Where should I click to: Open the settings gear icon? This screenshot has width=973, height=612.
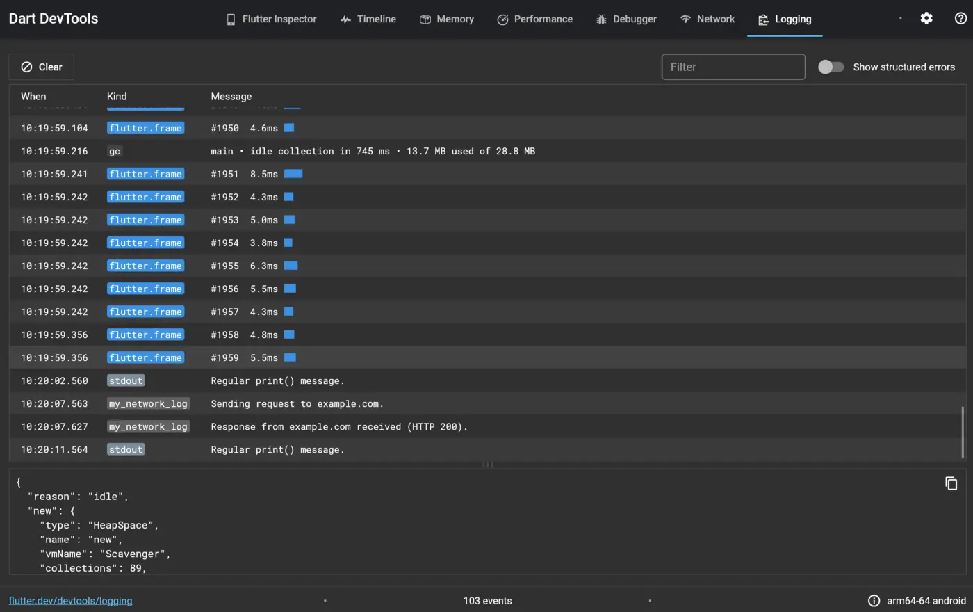click(926, 19)
